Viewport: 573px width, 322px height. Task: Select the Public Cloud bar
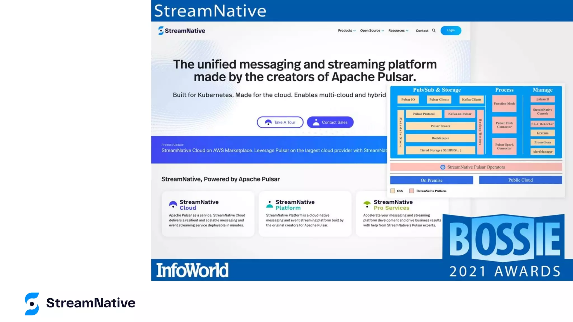(520, 180)
